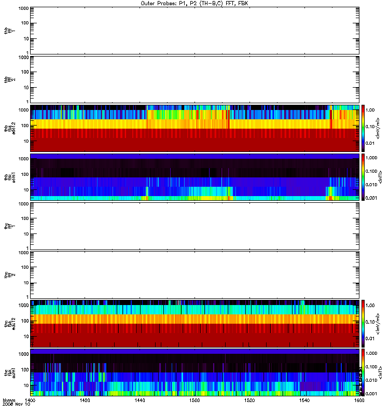389x415 pixels.
Task: Click the 1500 time axis label
Action: 195,400
